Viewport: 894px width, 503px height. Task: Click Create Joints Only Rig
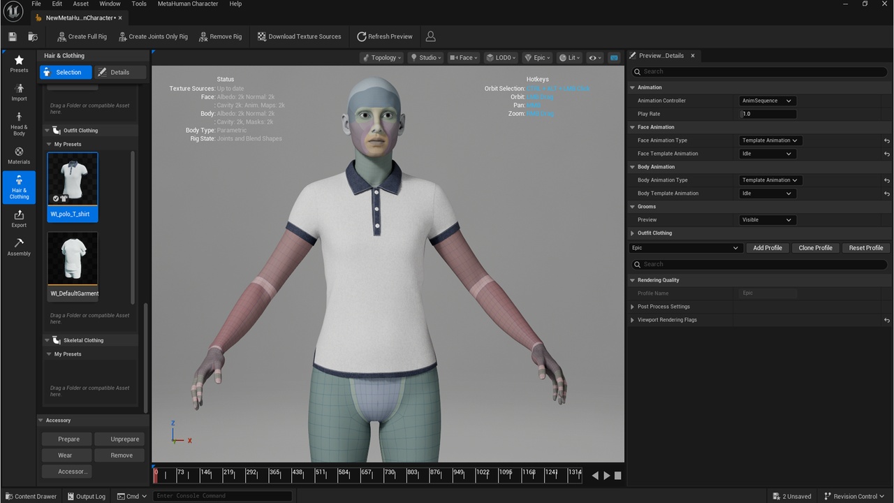click(x=153, y=36)
